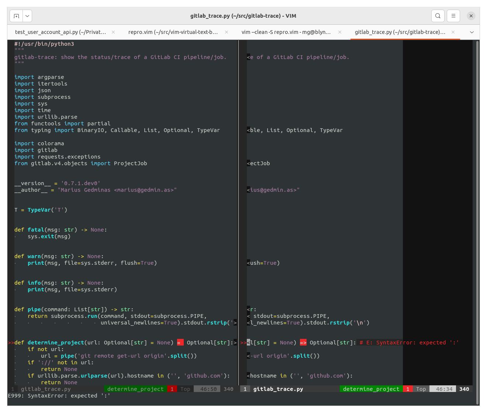Image resolution: width=487 pixels, height=413 pixels.
Task: Click left statusline red error count '1'
Action: click(172, 389)
